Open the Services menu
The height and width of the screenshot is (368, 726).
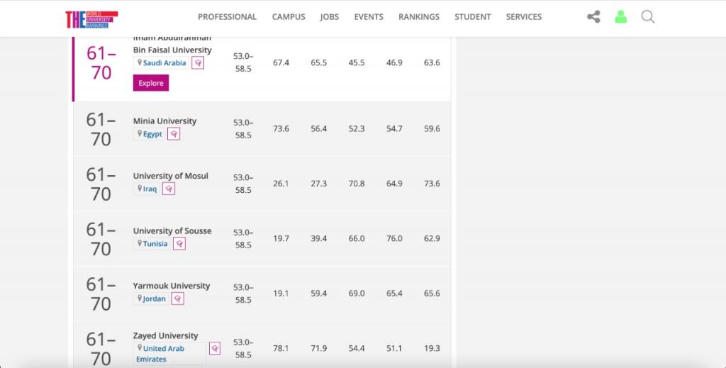pyautogui.click(x=523, y=17)
